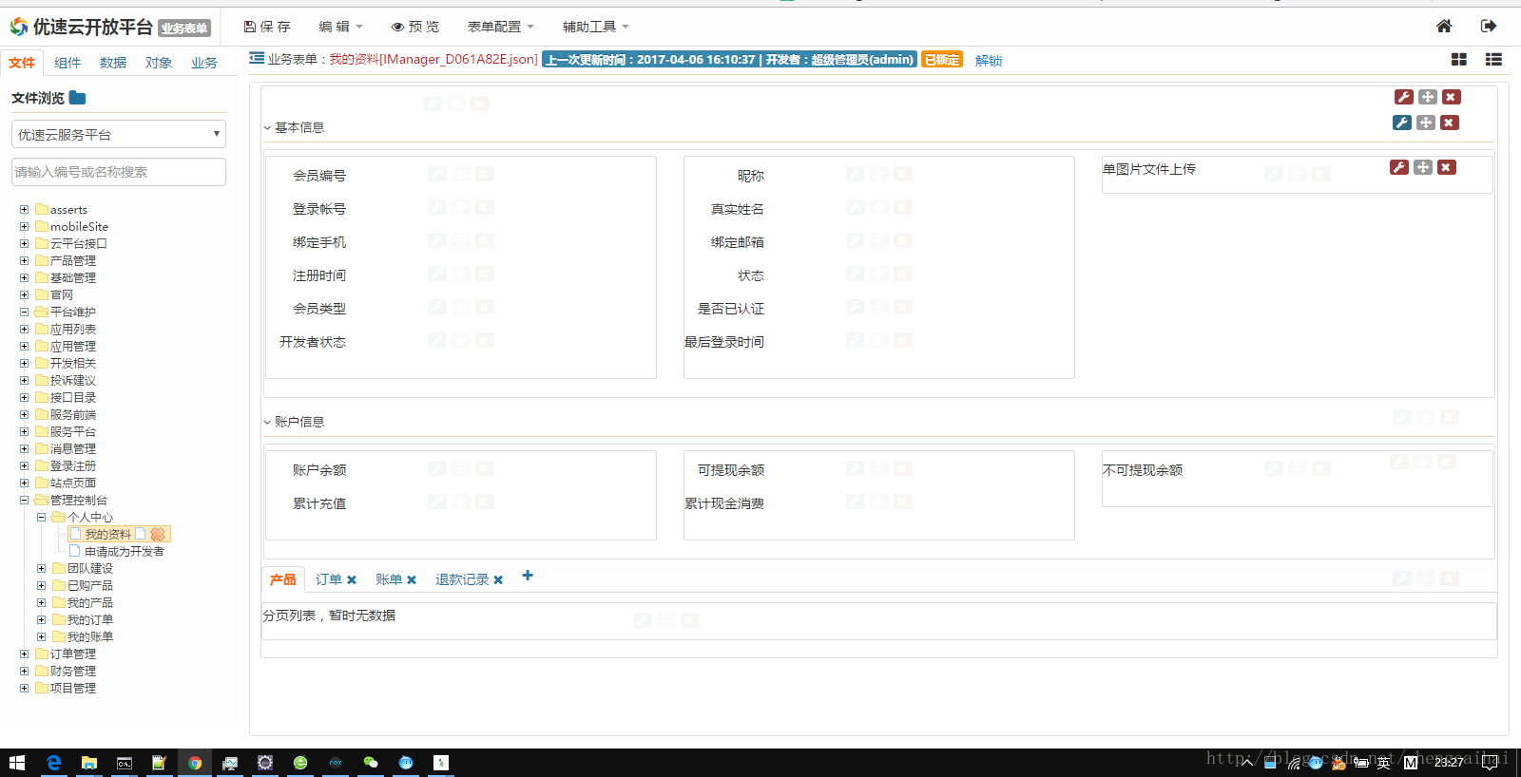Click the 分页列表，暂时无数据 text
Viewport: 1521px width, 777px height.
pos(329,616)
